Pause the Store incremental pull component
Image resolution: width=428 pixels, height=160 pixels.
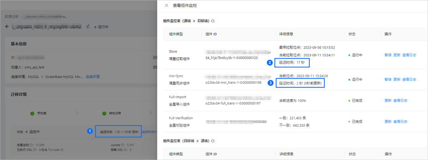[388, 55]
